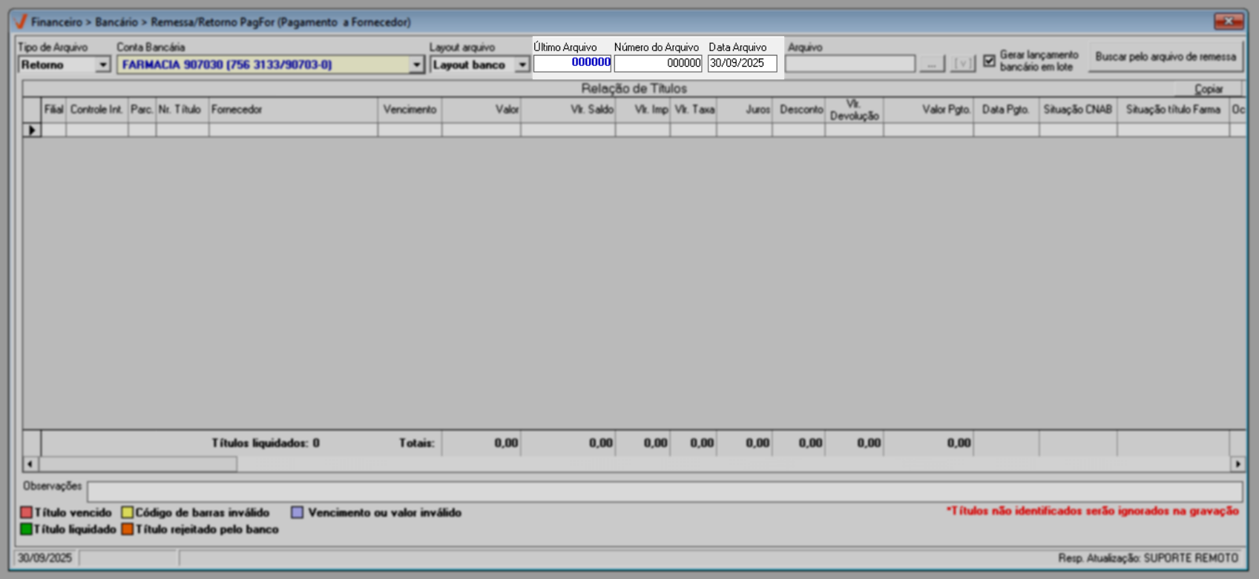This screenshot has width=1259, height=579.
Task: Click the red checkmark application logo
Action: point(21,21)
